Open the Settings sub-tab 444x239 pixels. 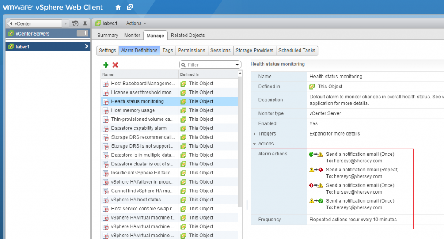click(x=108, y=50)
